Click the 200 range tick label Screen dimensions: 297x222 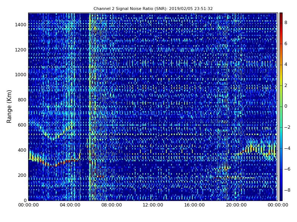pos(22,175)
